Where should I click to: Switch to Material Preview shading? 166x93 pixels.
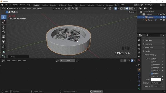130,9
